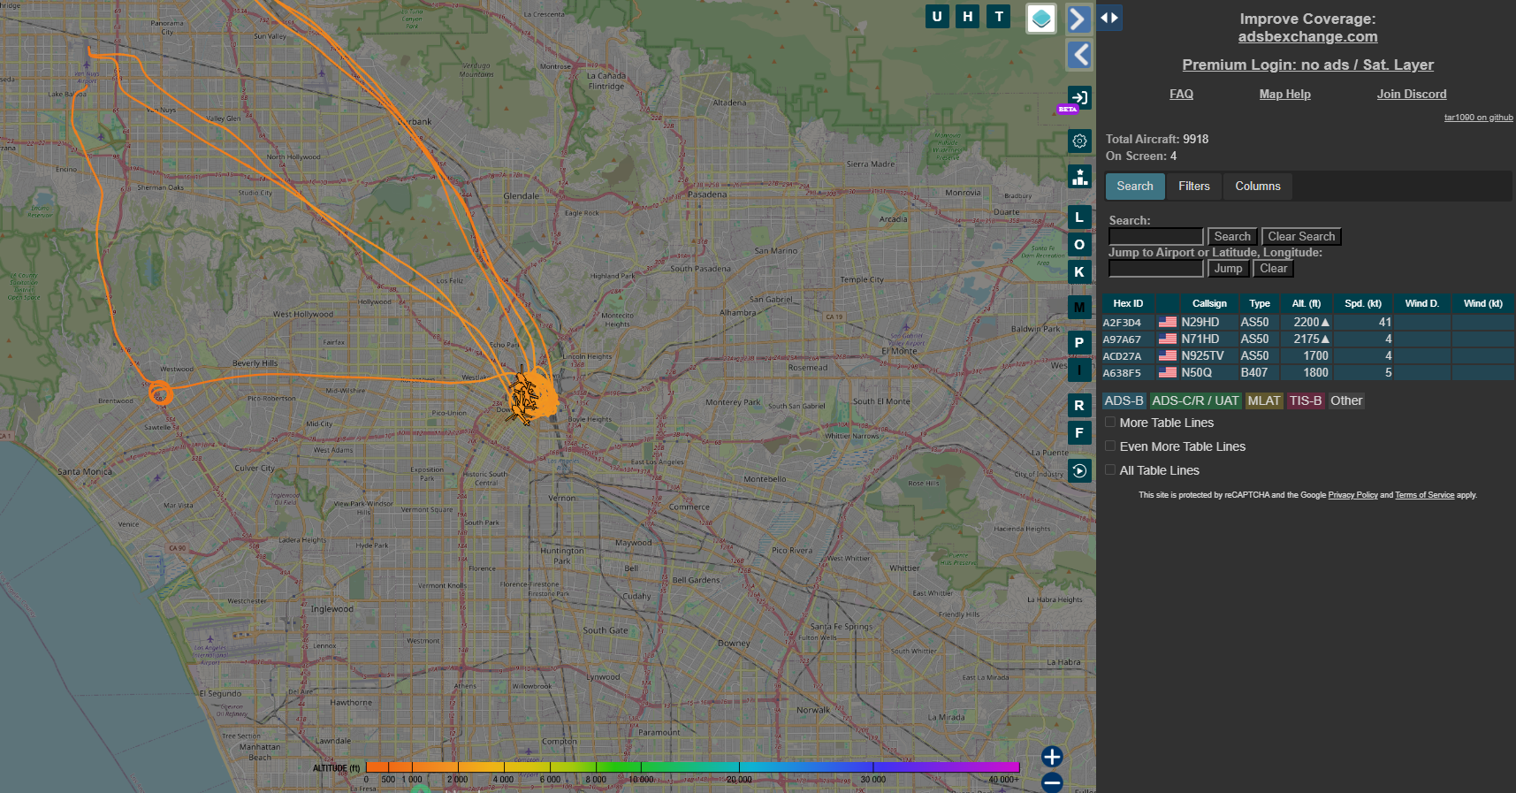Viewport: 1516px width, 793px height.
Task: Click the ADS-B legend label
Action: [1124, 400]
